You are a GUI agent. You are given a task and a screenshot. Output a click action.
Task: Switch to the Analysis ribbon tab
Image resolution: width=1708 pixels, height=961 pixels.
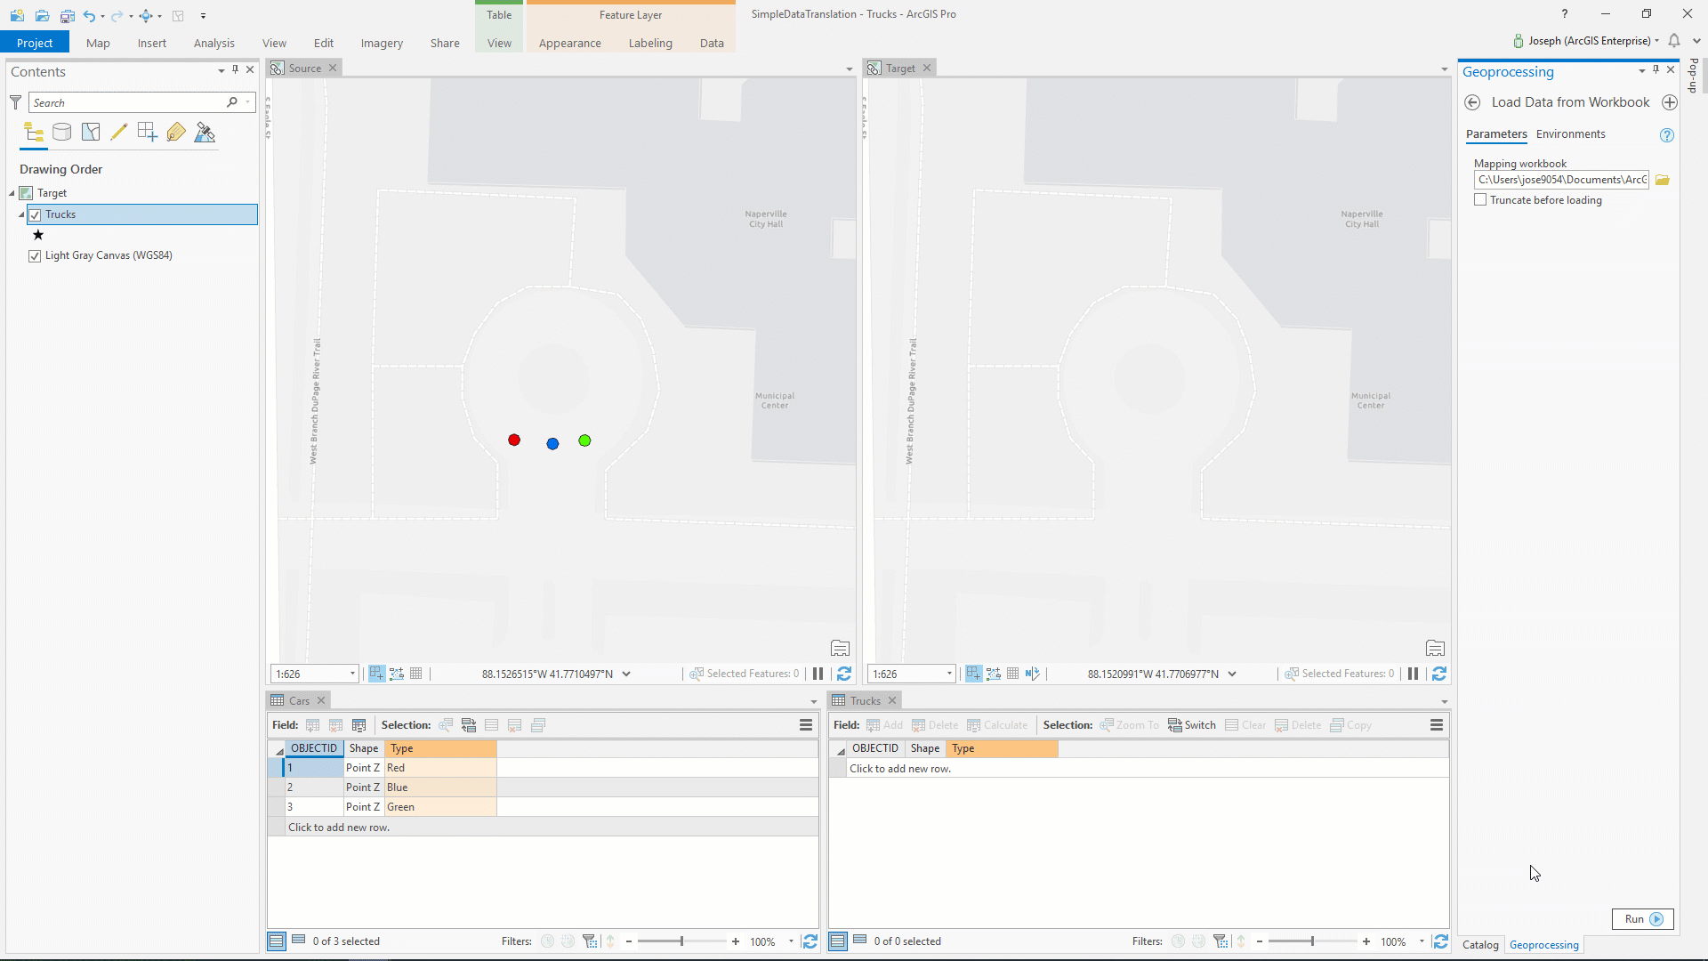[214, 43]
